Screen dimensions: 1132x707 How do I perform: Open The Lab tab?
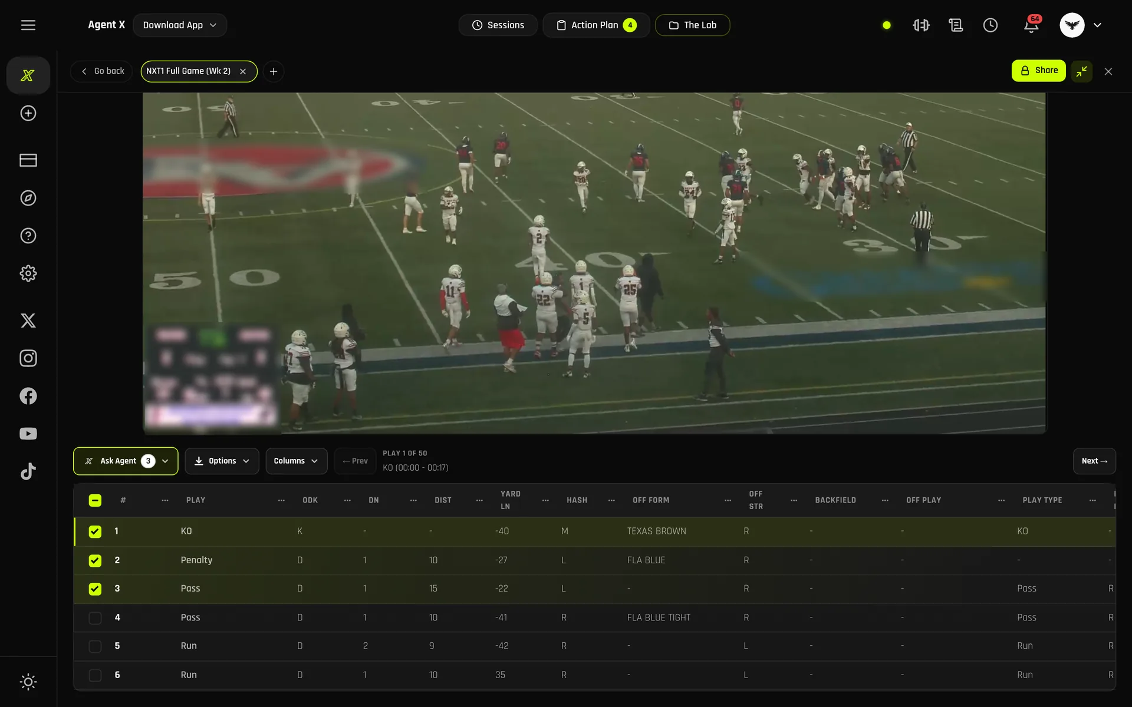(693, 25)
